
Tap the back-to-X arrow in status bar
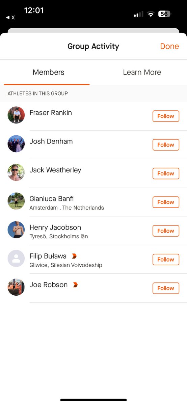point(10,17)
